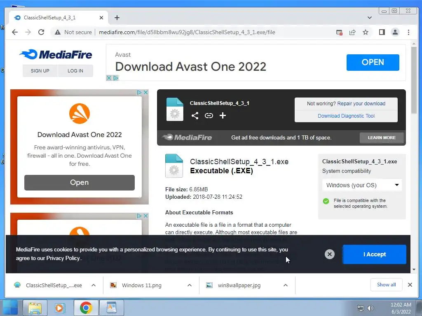Click the pop-up blocked icon in address bar
This screenshot has height=316, width=422.
pos(339,32)
